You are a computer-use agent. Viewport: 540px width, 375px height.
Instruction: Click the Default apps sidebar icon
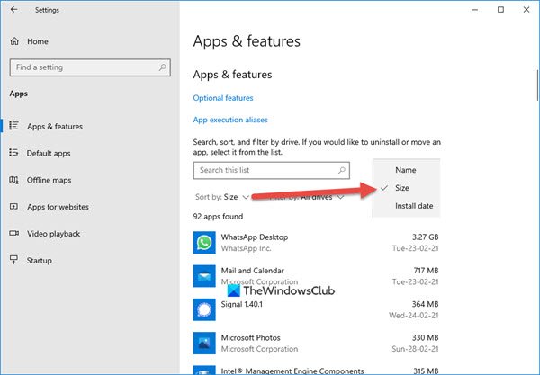pos(13,152)
